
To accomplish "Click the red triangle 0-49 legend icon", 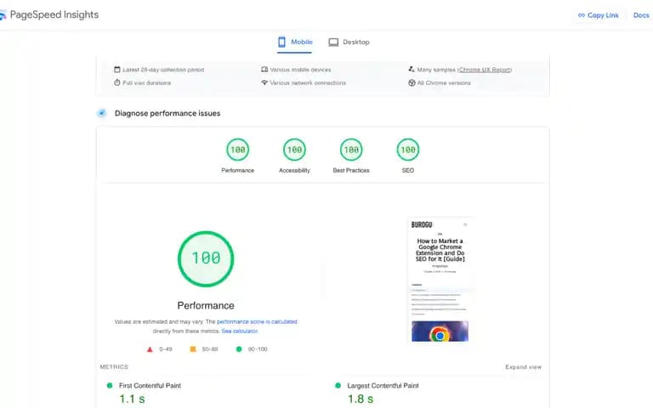I will tap(150, 349).
